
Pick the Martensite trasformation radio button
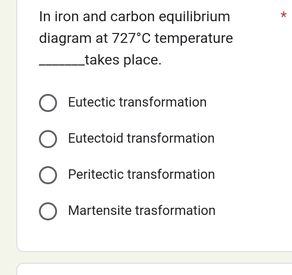point(48,211)
